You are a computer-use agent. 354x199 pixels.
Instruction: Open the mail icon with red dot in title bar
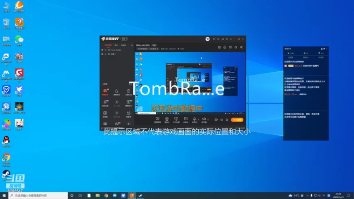[214, 39]
